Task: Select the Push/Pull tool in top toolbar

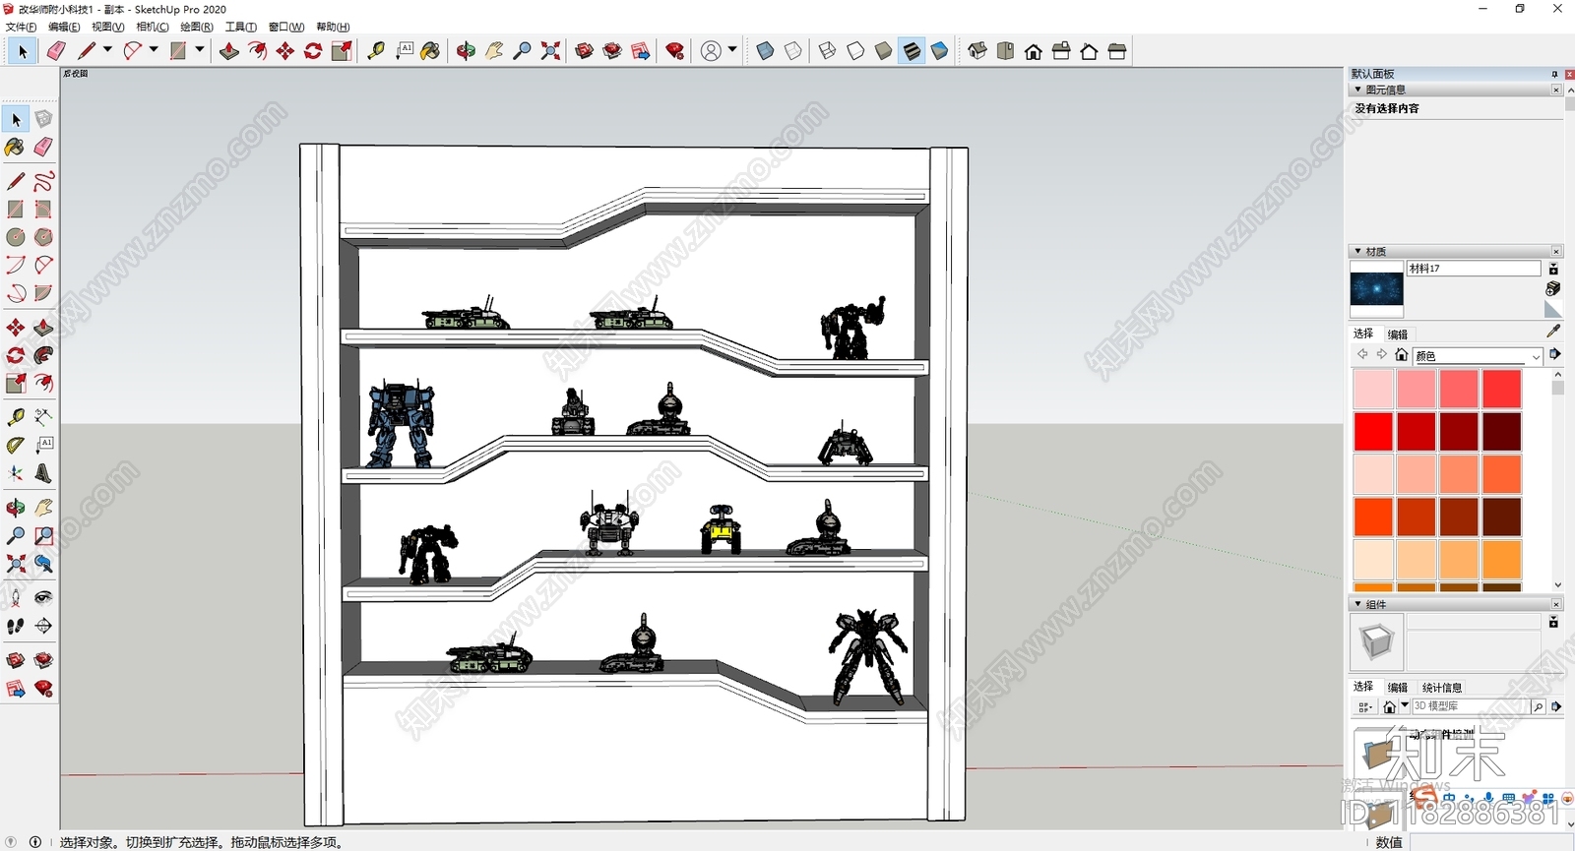Action: click(x=229, y=51)
